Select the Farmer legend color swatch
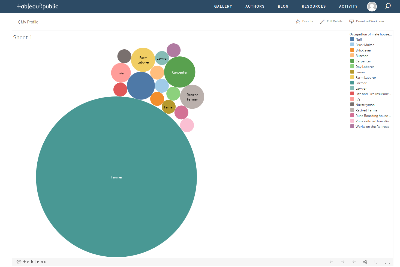Screen dimensions: 400x267 click(x=352, y=83)
